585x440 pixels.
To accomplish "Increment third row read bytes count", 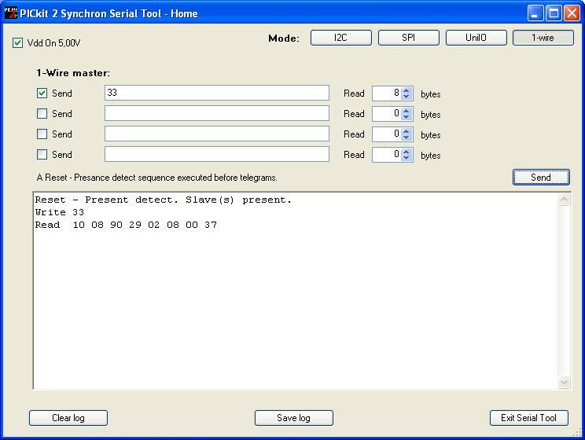I will coord(407,131).
